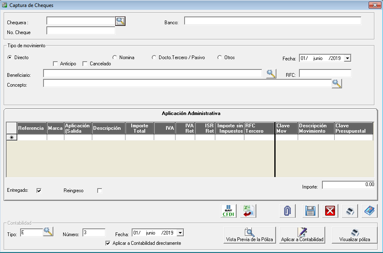Select the Nomina radio button

115,57
